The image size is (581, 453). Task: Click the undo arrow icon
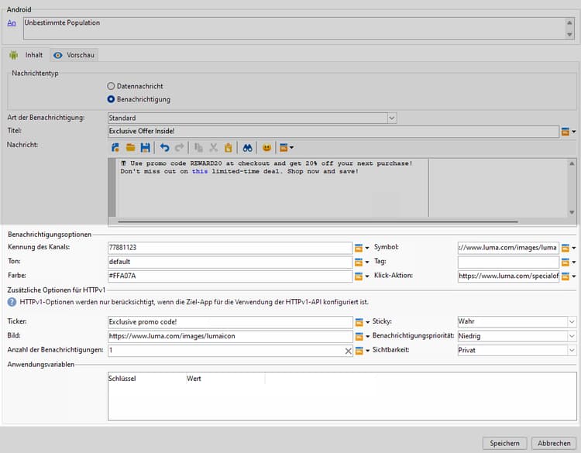(x=164, y=147)
